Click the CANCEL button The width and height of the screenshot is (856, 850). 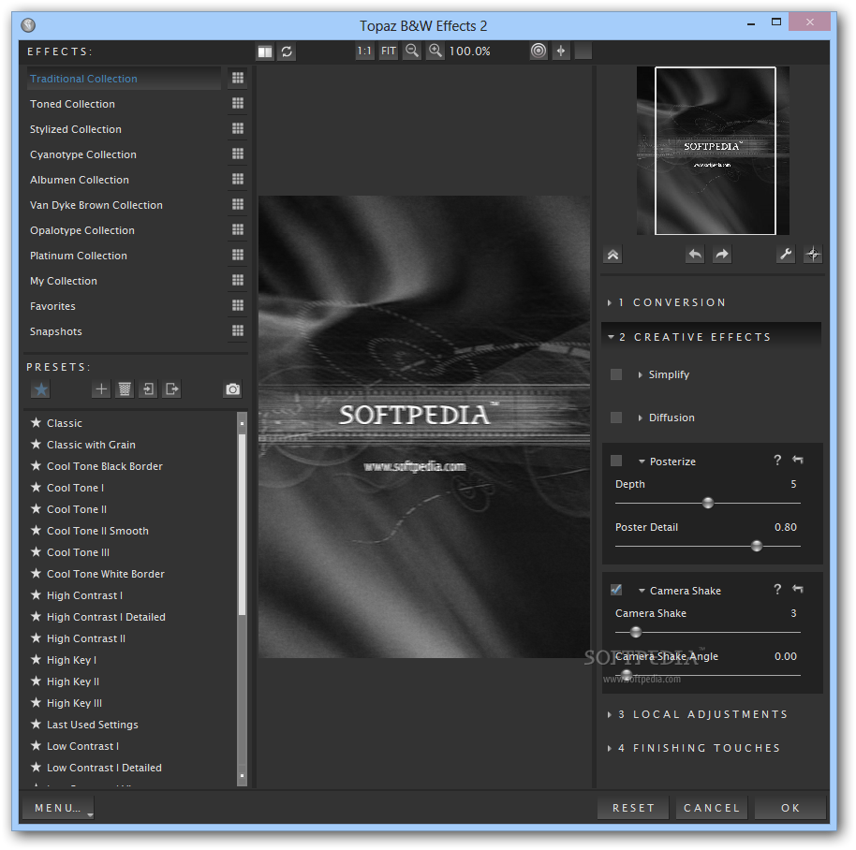pos(712,808)
